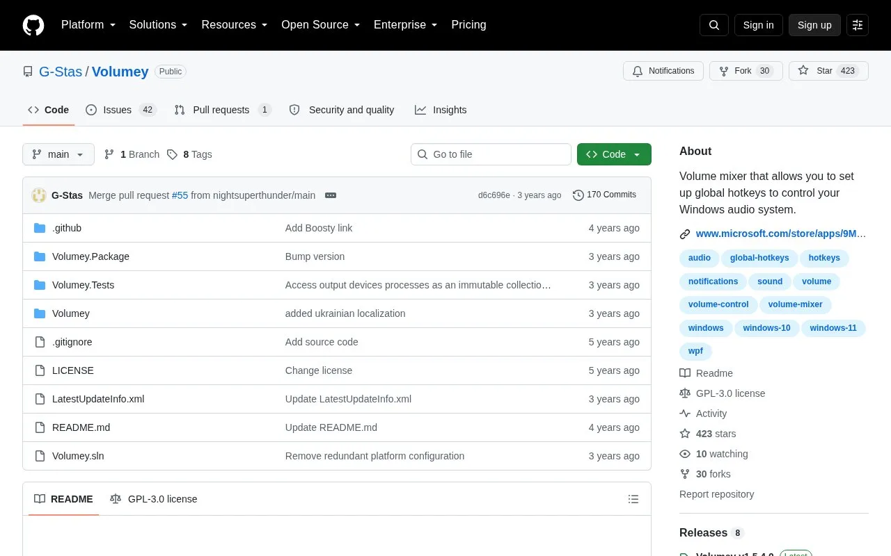Select the windows-11 topic tag
This screenshot has width=891, height=556.
click(x=833, y=328)
